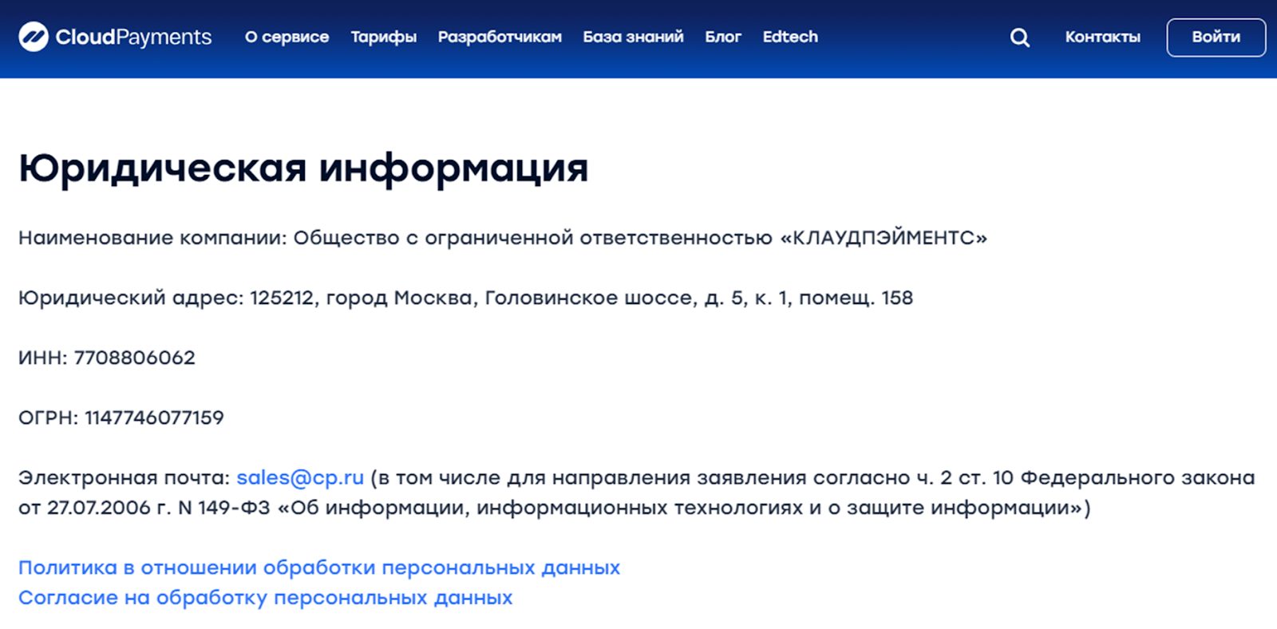The image size is (1277, 629).
Task: Click the ОГРН number 1147746077159
Action: (155, 417)
